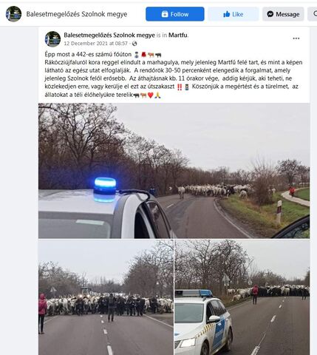Viewport: 317px width, 355px height.
Task: Click the post text paragraph
Action: 174,75
